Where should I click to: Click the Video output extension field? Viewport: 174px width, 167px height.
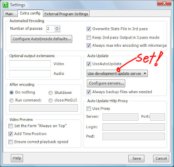pyautogui.click(x=30, y=64)
